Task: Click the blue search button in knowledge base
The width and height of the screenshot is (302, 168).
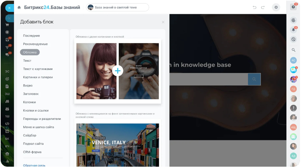Action: point(254,79)
